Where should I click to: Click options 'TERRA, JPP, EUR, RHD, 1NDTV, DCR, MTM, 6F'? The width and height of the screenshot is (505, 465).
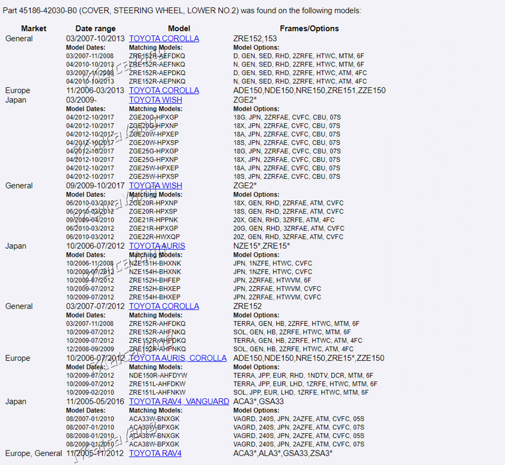tap(303, 376)
